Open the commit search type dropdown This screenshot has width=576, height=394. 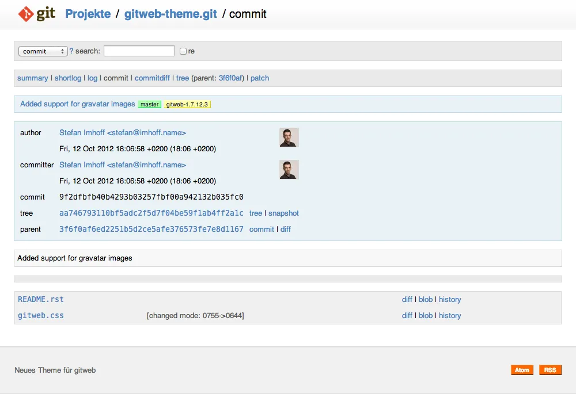tap(43, 51)
